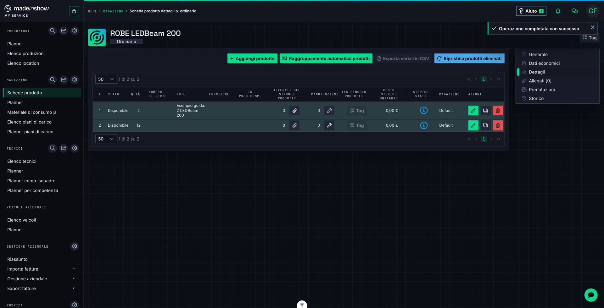Screen dimensions: 604x308
Task: Click the transfer icon in the quantity 2 row
Action: point(485,111)
